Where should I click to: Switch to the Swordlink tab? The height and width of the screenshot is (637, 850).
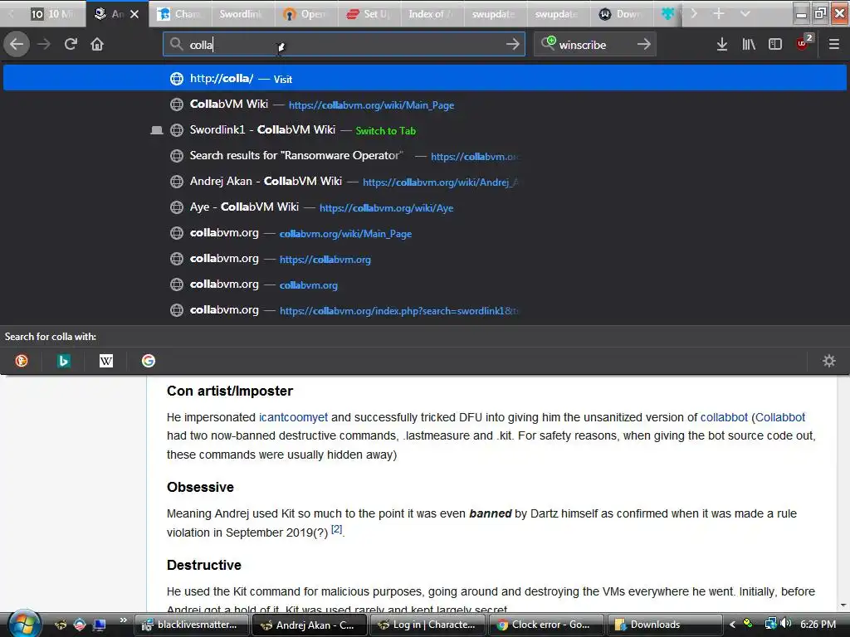(242, 14)
